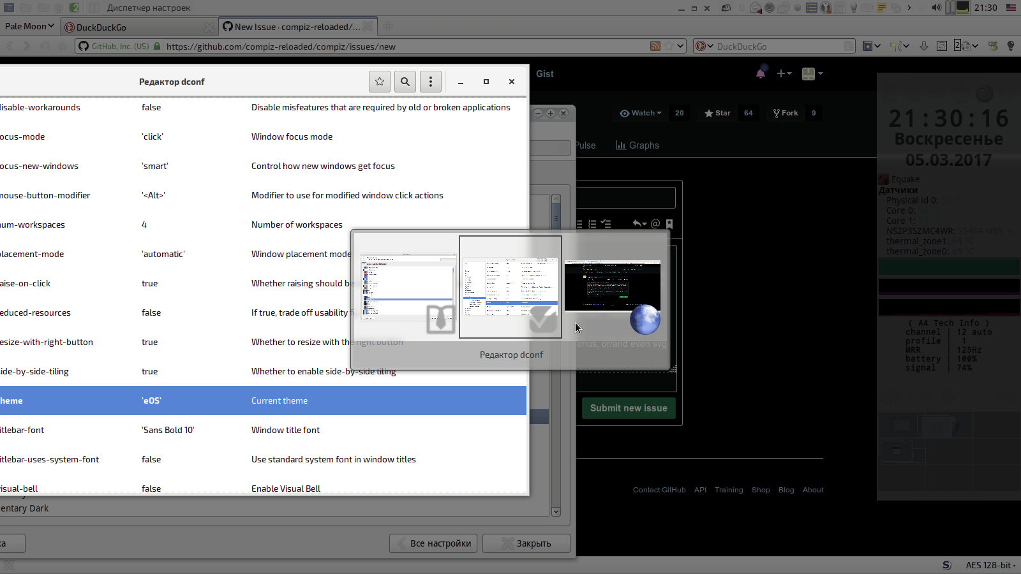Bookmark page with address bar star
The image size is (1021, 574).
(669, 46)
